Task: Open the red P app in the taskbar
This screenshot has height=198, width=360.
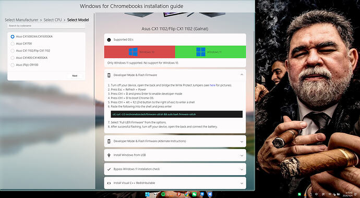Action: (179, 194)
